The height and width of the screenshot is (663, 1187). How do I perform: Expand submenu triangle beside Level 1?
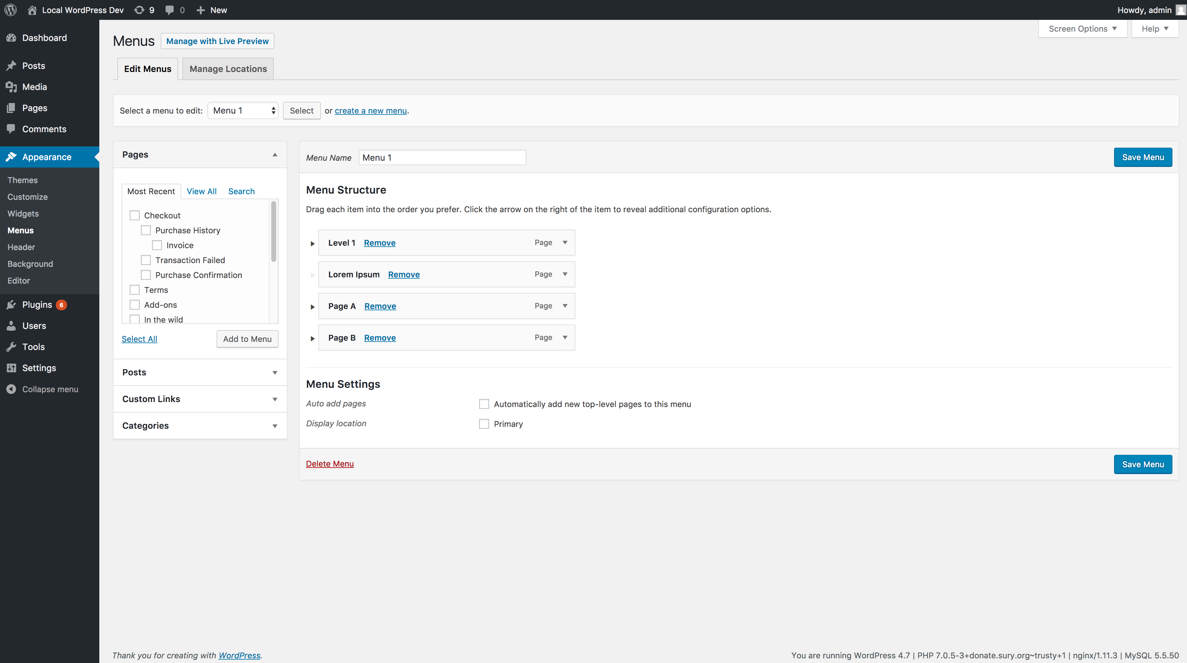pyautogui.click(x=312, y=243)
